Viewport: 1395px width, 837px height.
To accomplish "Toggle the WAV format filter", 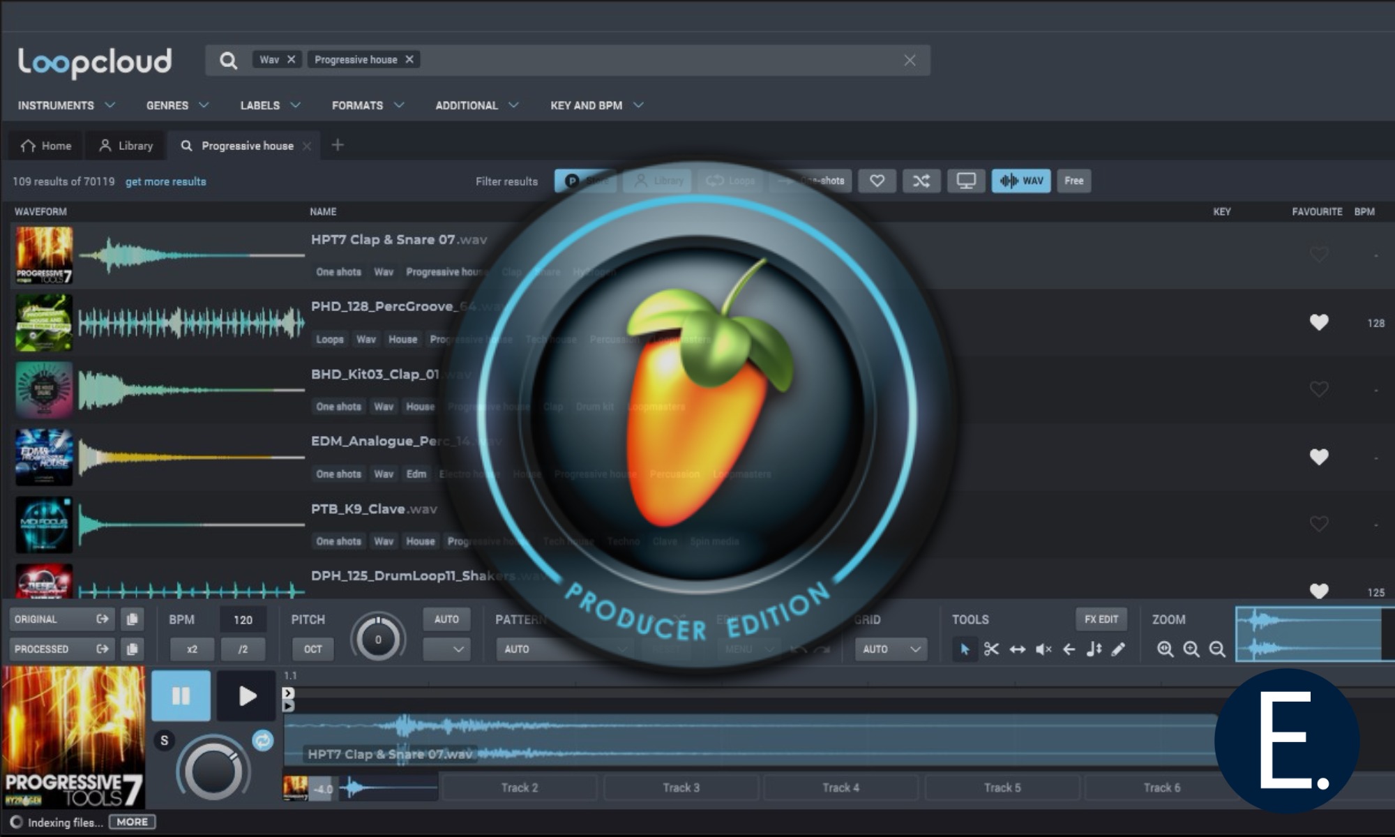I will 1021,181.
